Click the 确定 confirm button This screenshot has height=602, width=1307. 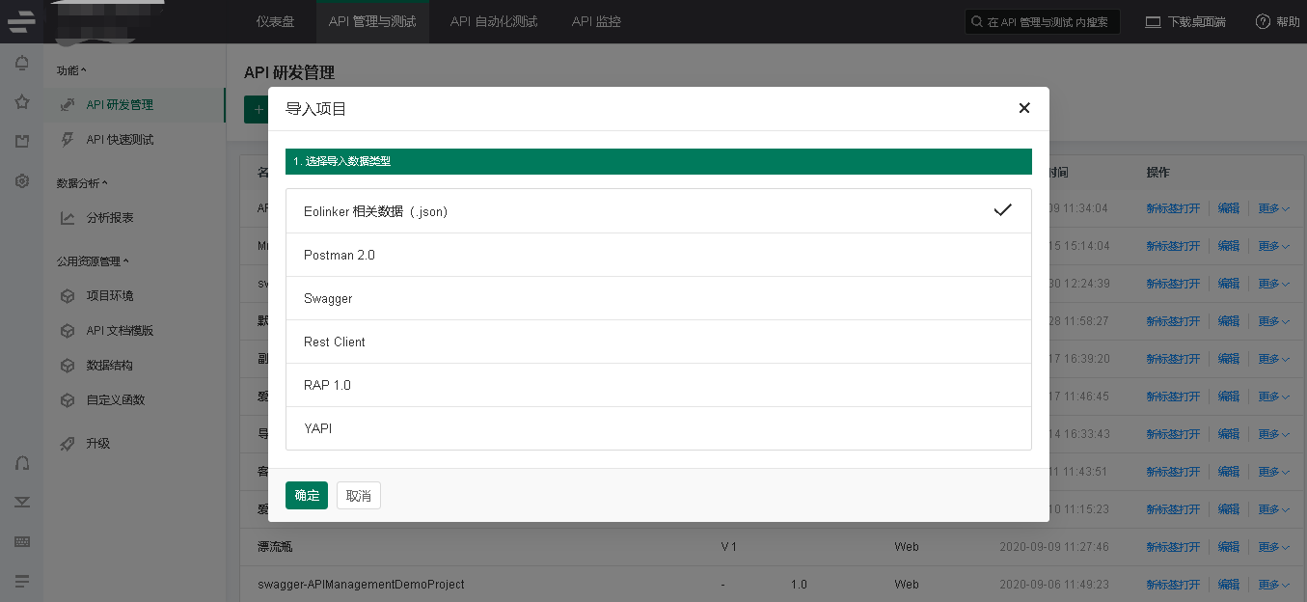pos(307,495)
